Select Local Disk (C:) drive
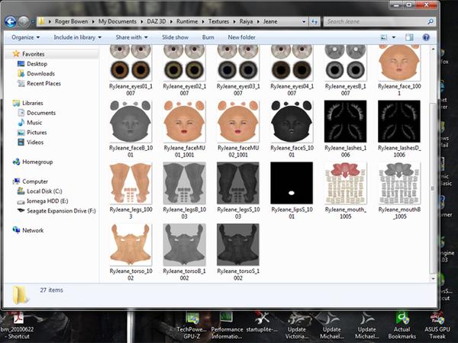This screenshot has width=458, height=343. point(44,191)
